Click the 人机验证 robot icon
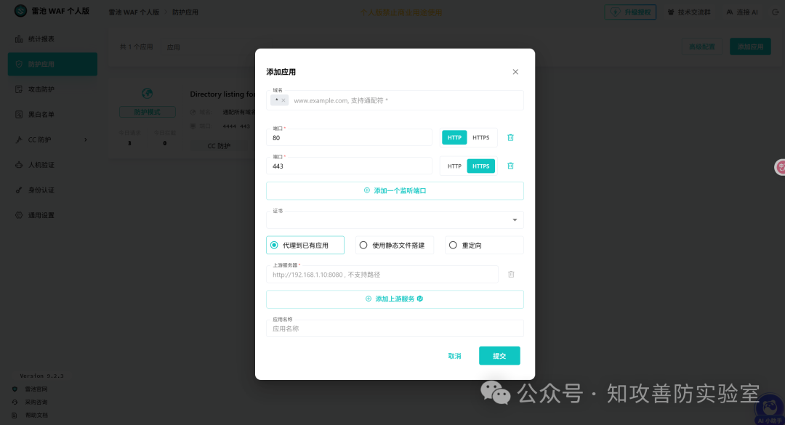Image resolution: width=785 pixels, height=425 pixels. [19, 165]
